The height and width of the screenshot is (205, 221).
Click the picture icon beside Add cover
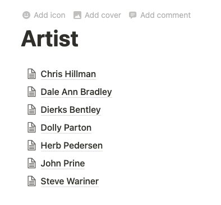[77, 15]
